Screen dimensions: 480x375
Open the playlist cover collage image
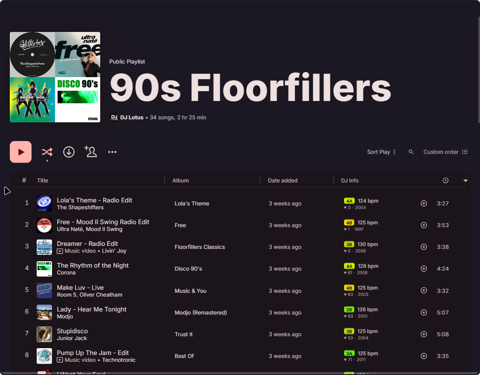tap(55, 77)
